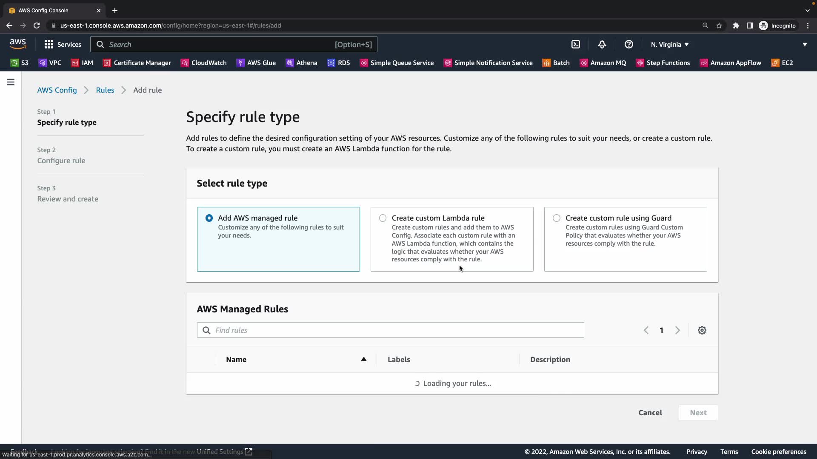Sort rules by Name column arrow
817x459 pixels.
[363, 359]
